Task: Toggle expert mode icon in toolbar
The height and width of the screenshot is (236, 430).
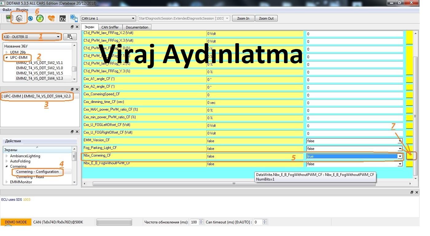Action: click(19, 18)
